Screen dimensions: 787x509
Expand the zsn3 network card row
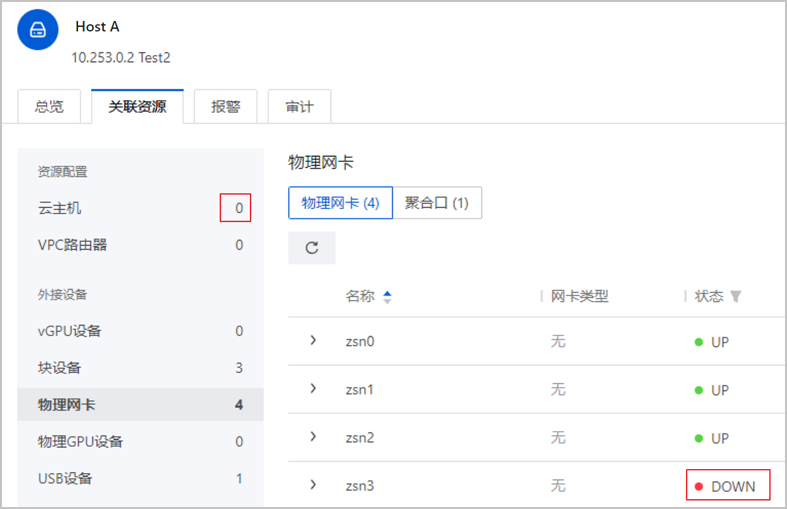click(x=313, y=485)
